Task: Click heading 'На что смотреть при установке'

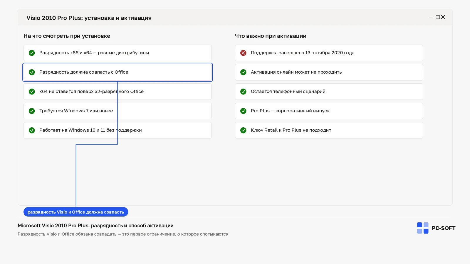Action: [x=67, y=36]
